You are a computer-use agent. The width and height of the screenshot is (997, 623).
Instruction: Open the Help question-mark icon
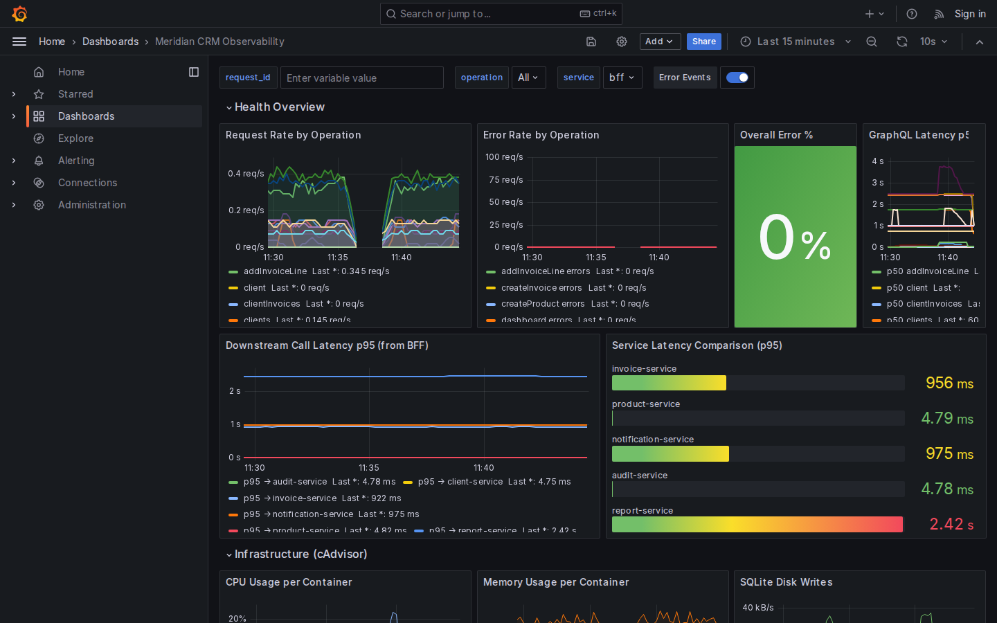pos(912,14)
